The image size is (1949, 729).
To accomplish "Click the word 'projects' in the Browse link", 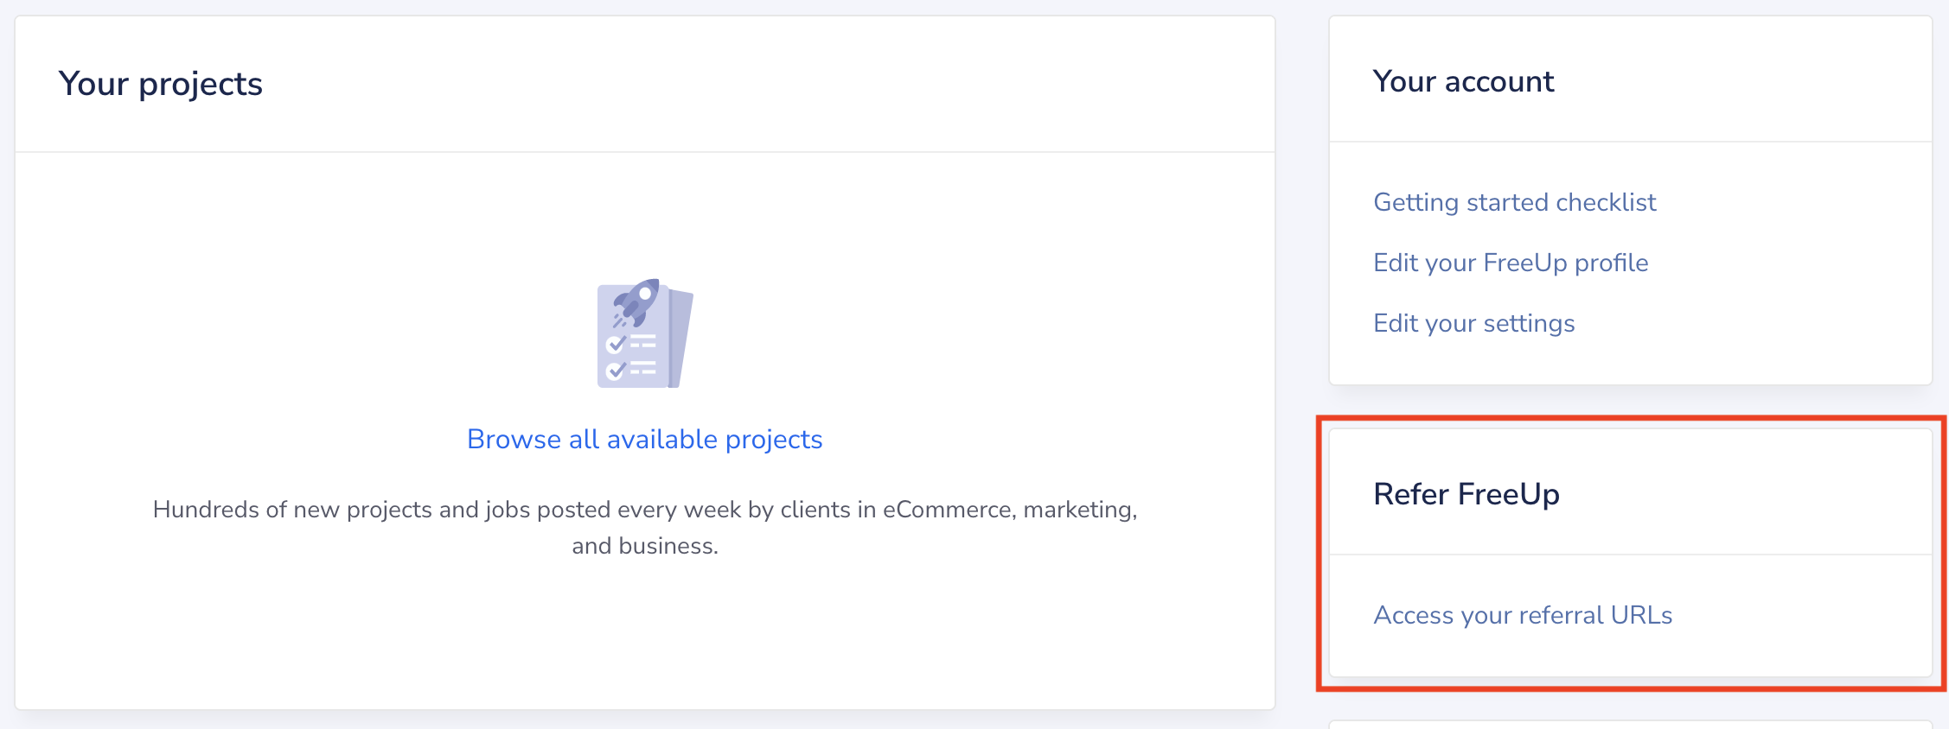I will [x=774, y=441].
